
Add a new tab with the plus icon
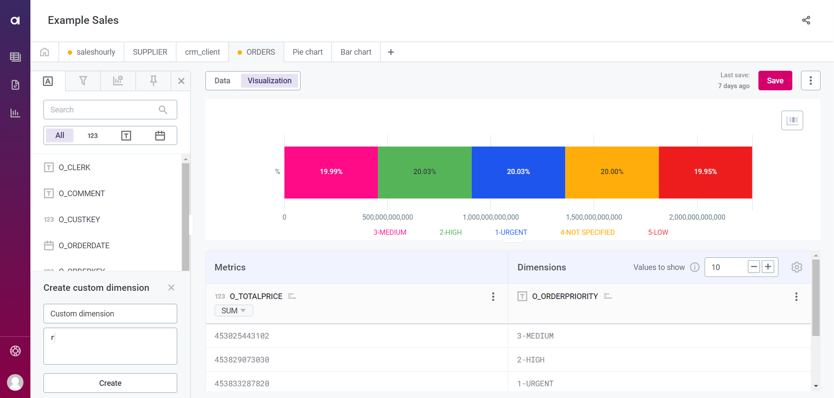391,52
